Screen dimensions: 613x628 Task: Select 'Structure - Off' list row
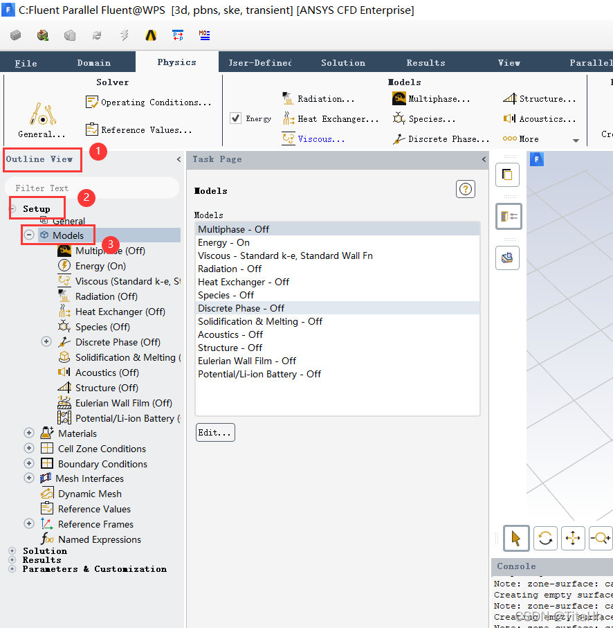point(337,348)
